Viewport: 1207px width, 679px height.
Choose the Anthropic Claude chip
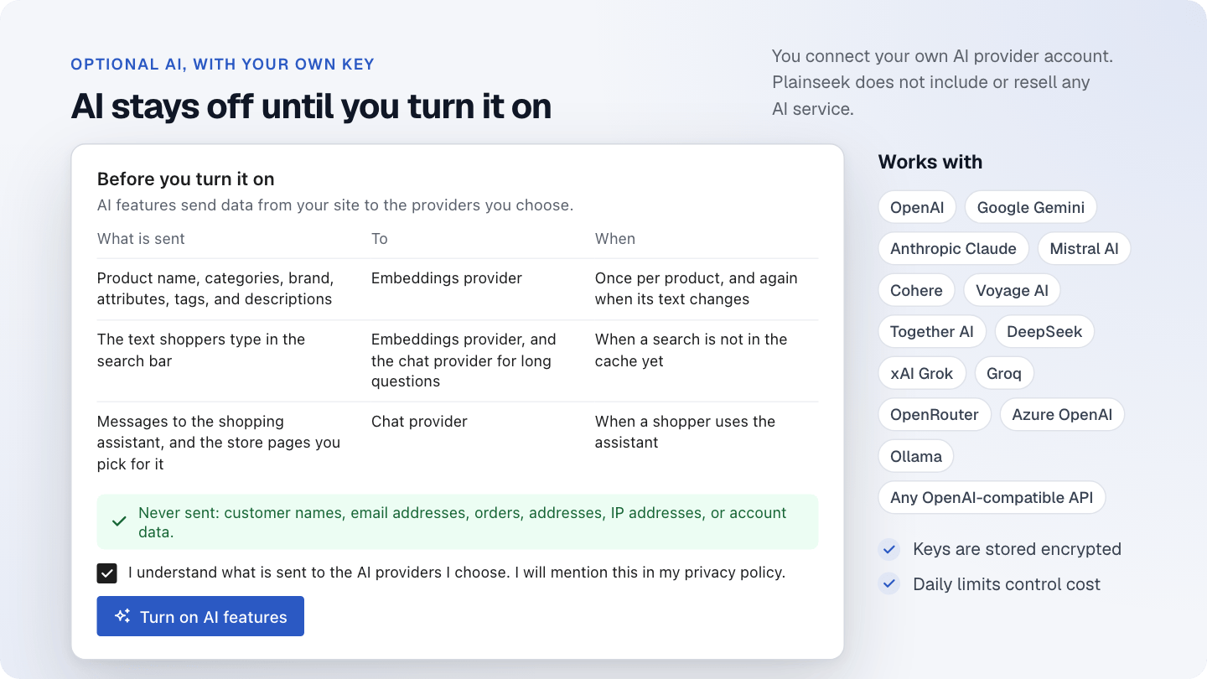click(x=953, y=249)
